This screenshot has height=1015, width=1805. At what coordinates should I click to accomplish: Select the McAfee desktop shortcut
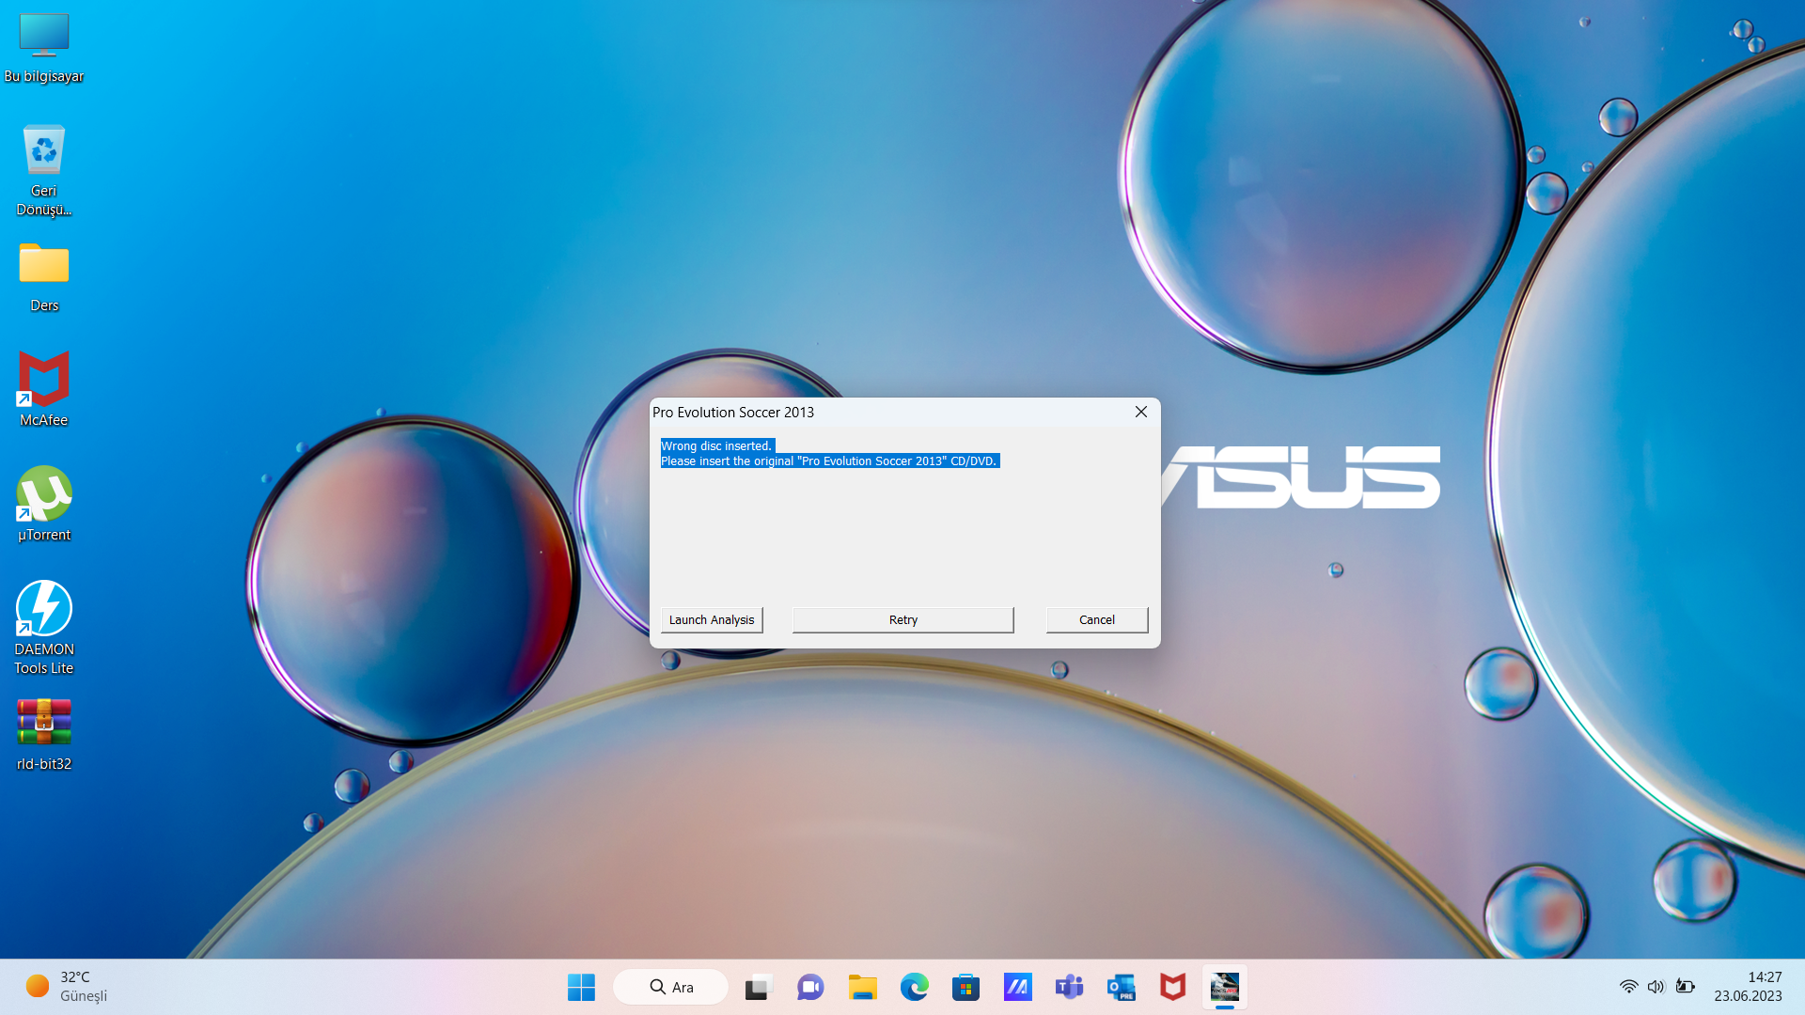tap(44, 380)
